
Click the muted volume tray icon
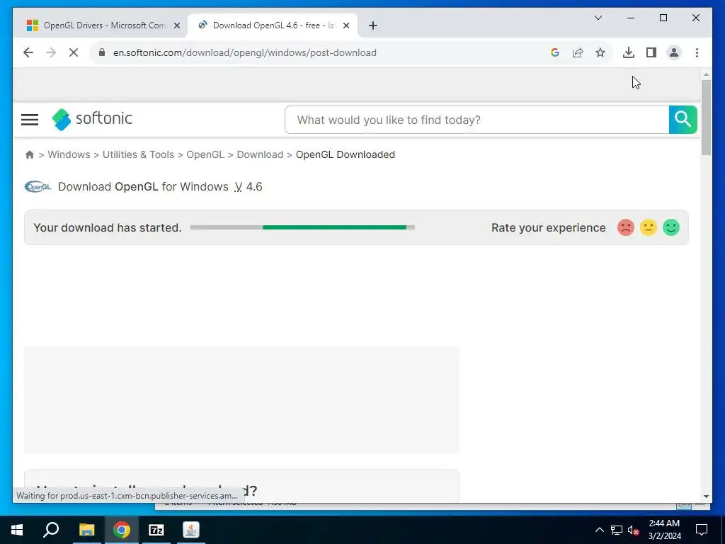point(634,531)
